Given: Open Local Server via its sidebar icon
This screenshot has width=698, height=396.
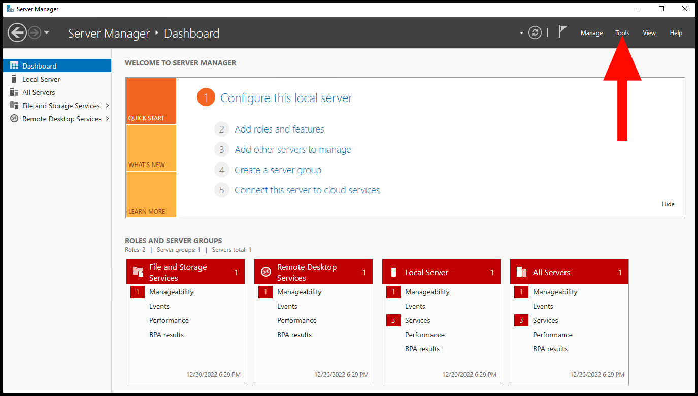Looking at the screenshot, I should point(14,79).
